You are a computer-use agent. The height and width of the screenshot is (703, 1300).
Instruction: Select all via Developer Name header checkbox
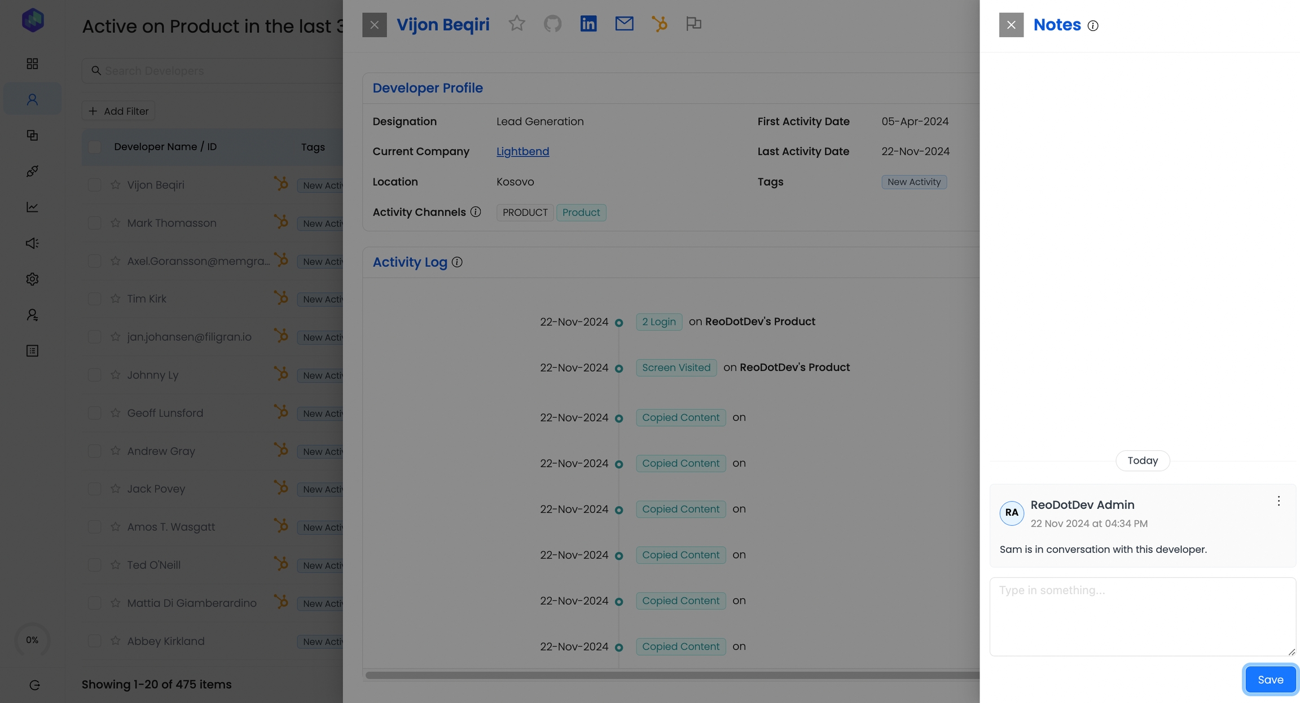pyautogui.click(x=94, y=147)
